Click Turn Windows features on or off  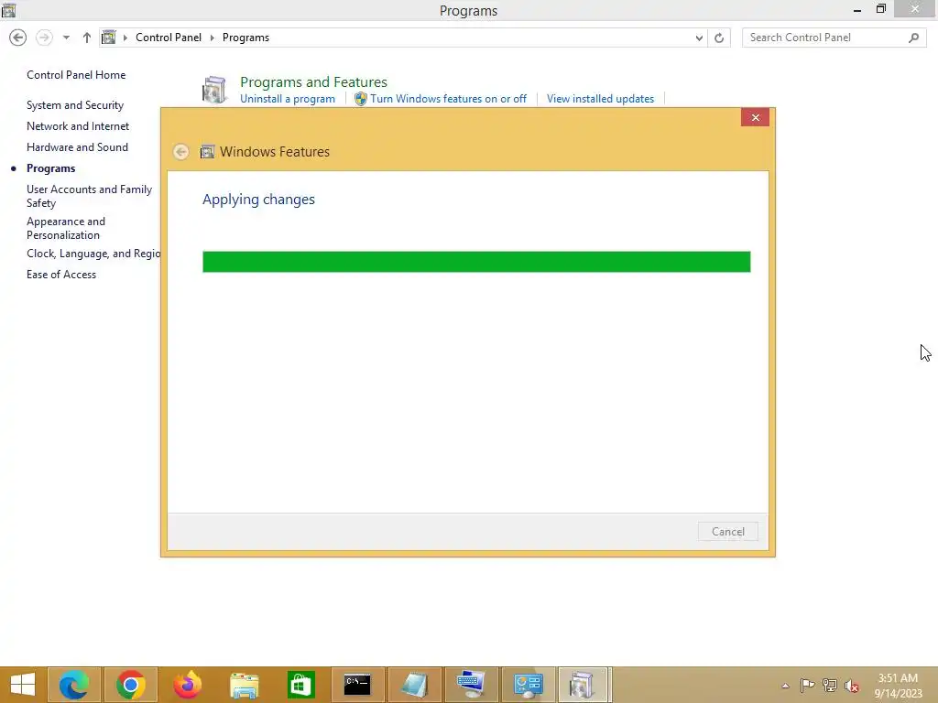448,99
